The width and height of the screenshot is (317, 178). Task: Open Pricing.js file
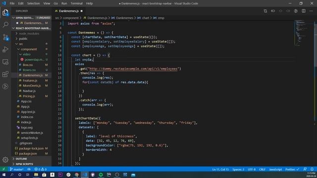coord(29,96)
